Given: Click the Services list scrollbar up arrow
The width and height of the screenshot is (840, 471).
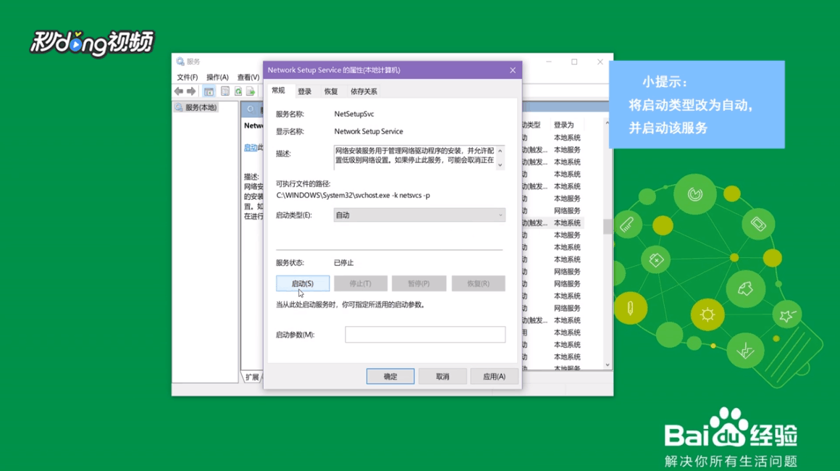Looking at the screenshot, I should pos(607,124).
